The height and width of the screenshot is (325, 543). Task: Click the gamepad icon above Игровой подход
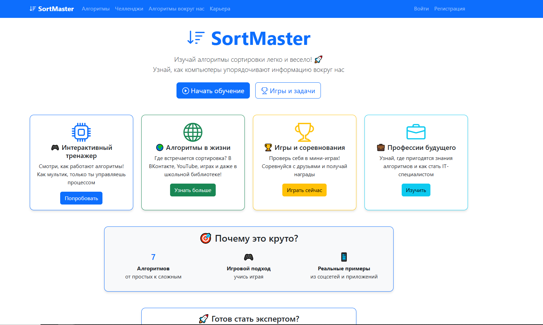point(249,257)
